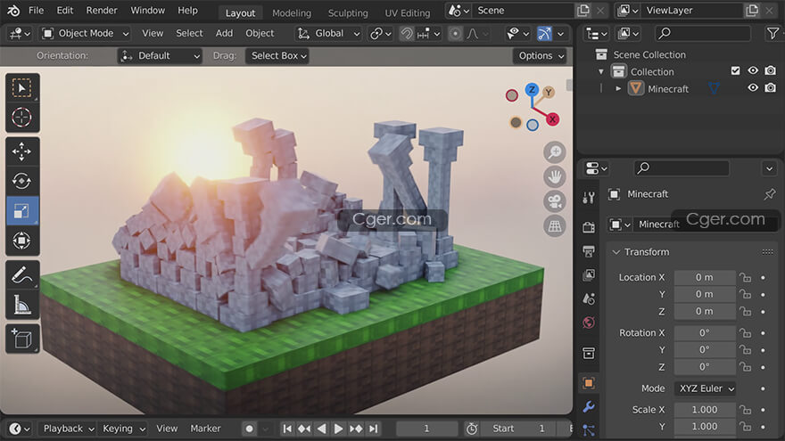785x441 pixels.
Task: Hide the Minecraft object in viewport
Action: coord(753,88)
